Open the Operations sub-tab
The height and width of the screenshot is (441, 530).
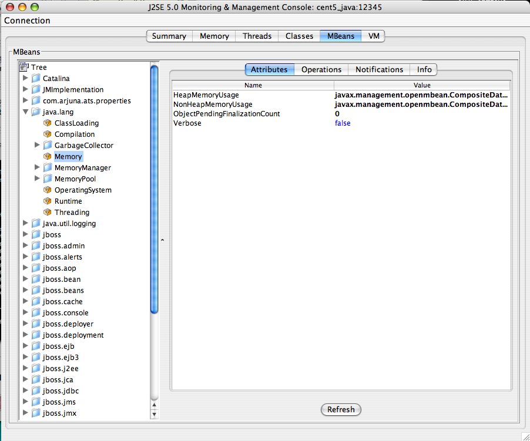(x=321, y=69)
